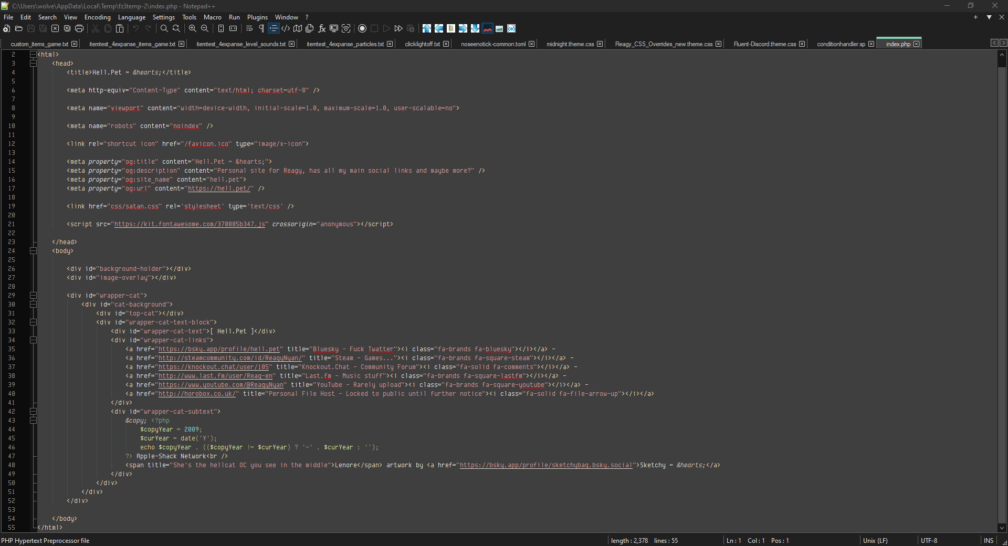Open the Document List panel icon
The width and height of the screenshot is (1008, 546).
(310, 28)
